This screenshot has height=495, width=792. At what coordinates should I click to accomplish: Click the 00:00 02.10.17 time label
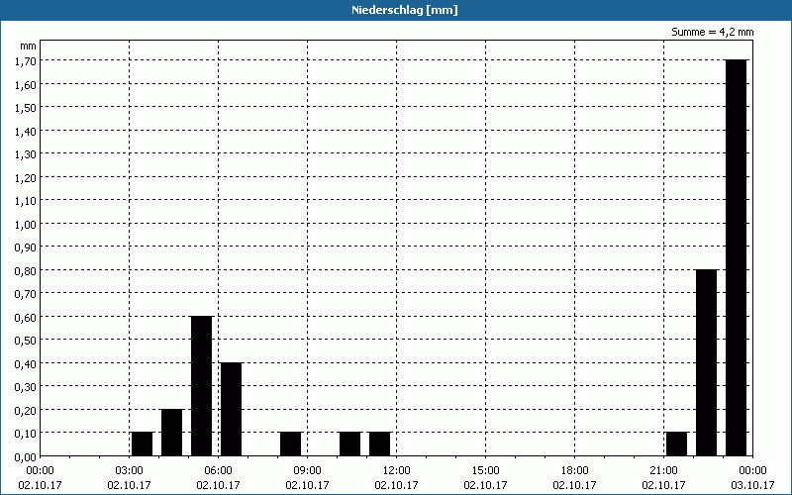[x=40, y=478]
